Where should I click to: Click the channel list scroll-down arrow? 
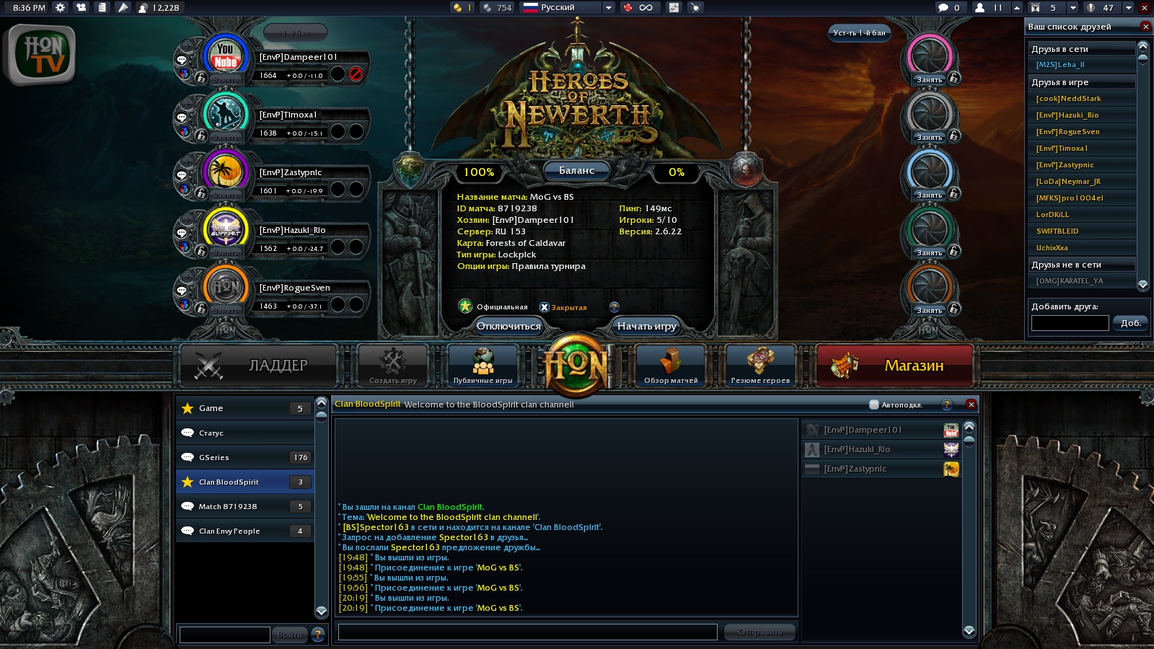click(322, 611)
